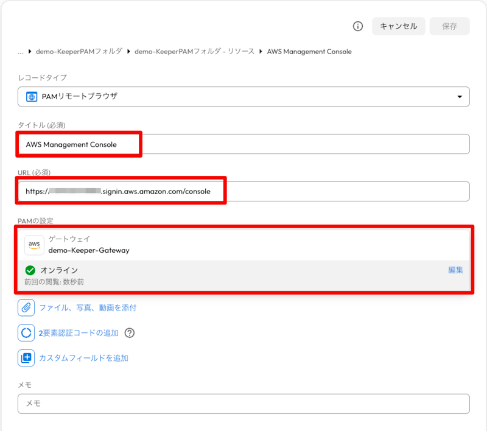Click the info circle icon
The height and width of the screenshot is (431, 487).
358,26
